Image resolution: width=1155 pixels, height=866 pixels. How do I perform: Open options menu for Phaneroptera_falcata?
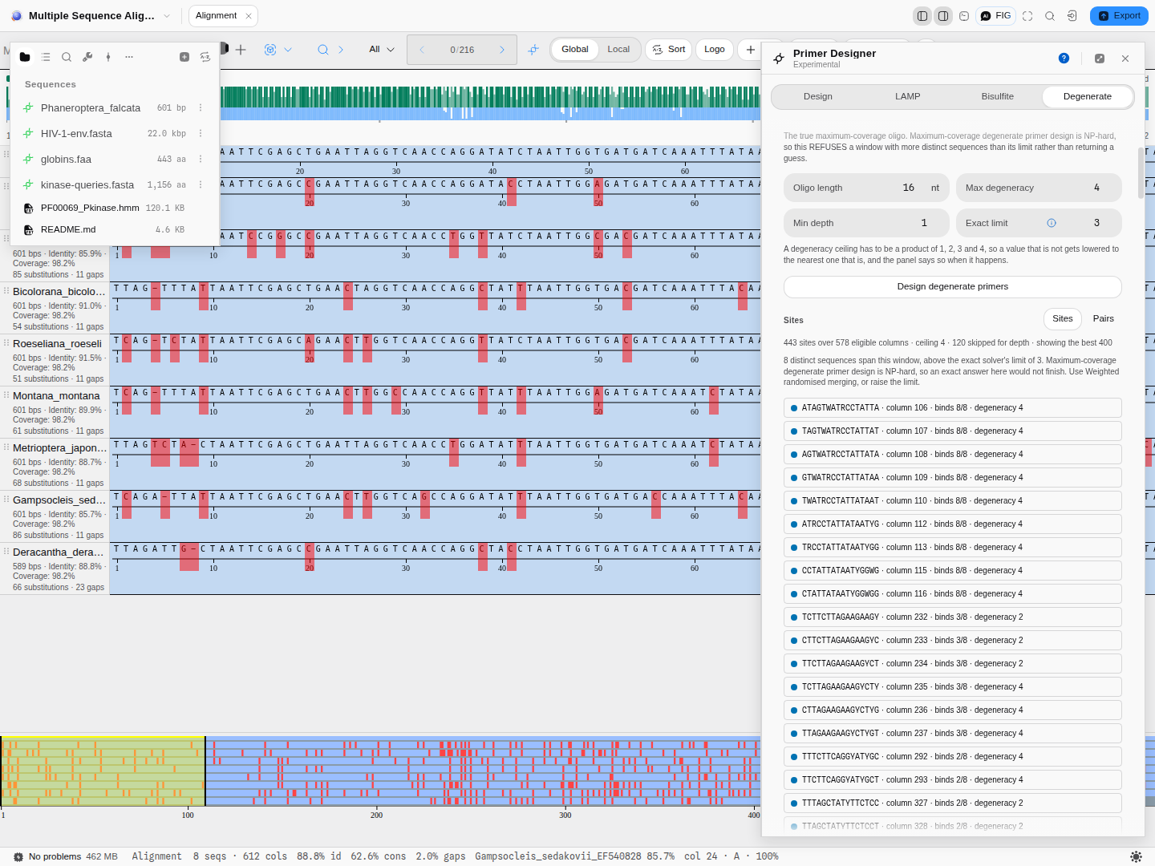[201, 107]
